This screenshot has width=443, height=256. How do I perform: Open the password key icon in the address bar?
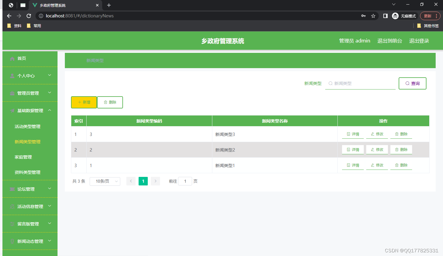pos(363,16)
